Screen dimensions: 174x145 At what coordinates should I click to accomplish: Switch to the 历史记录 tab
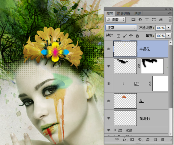124,14
